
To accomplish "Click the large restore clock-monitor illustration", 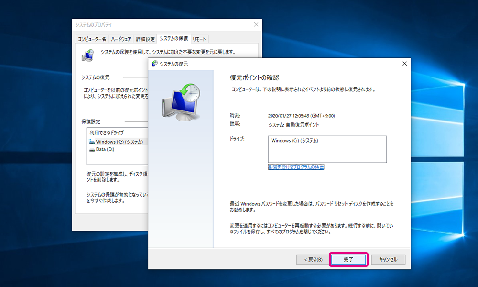I will click(181, 102).
